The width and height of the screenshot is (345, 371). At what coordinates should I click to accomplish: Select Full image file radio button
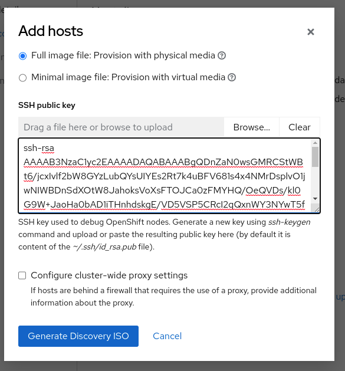click(23, 56)
